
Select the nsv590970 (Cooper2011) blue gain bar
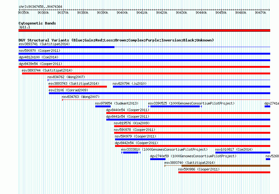click(x=144, y=54)
